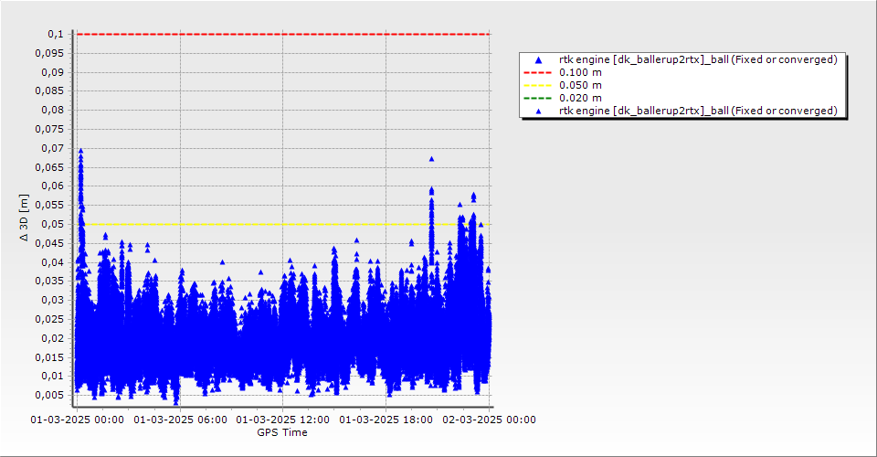Image resolution: width=877 pixels, height=457 pixels.
Task: Click the 0,055 y-axis value
Action: 49,205
